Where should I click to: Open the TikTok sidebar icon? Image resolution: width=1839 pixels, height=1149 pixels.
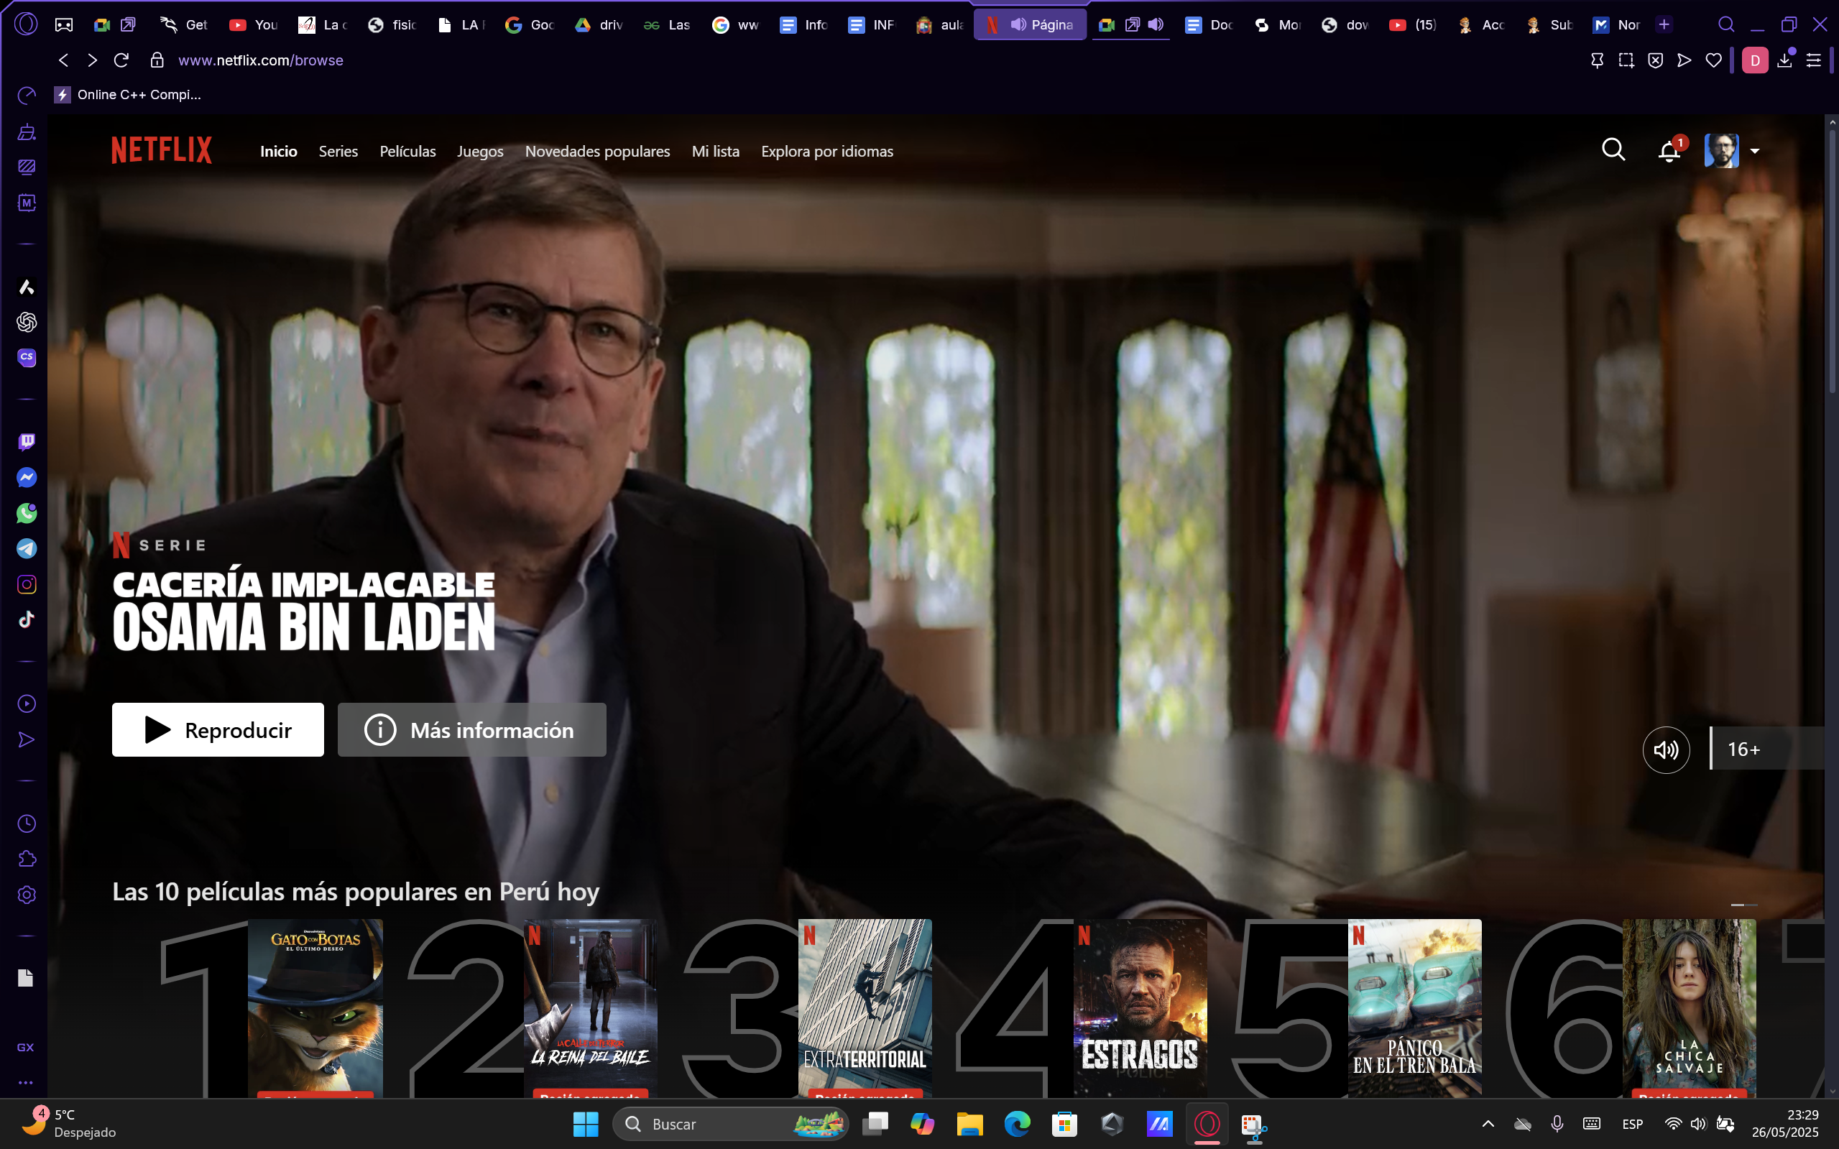click(x=27, y=619)
